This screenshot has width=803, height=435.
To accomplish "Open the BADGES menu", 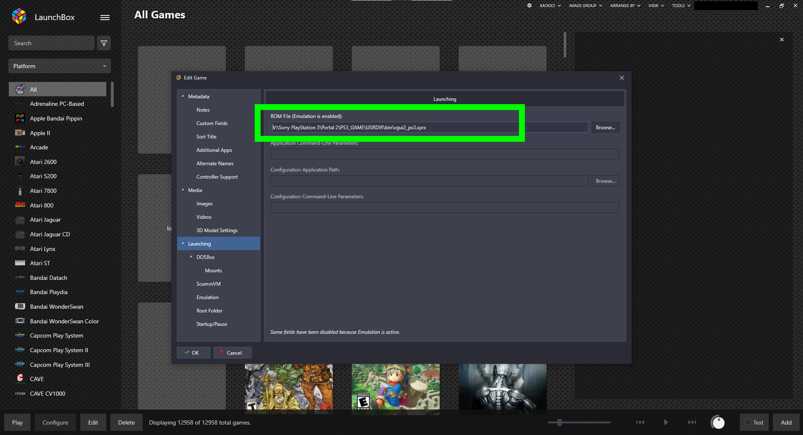I will pos(550,5).
